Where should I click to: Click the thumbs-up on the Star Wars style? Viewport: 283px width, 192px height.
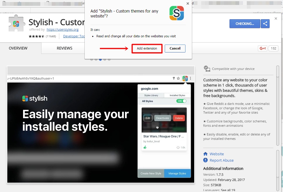145,148
